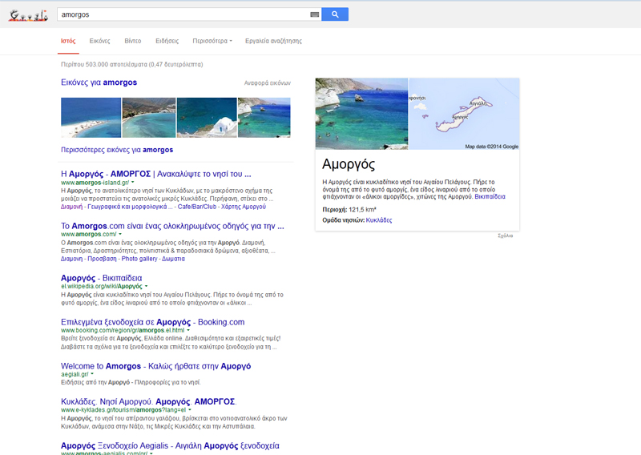Viewport: 641px width, 455px height.
Task: Expand arrow next to el.wikipedia.org URL
Action: pos(146,286)
